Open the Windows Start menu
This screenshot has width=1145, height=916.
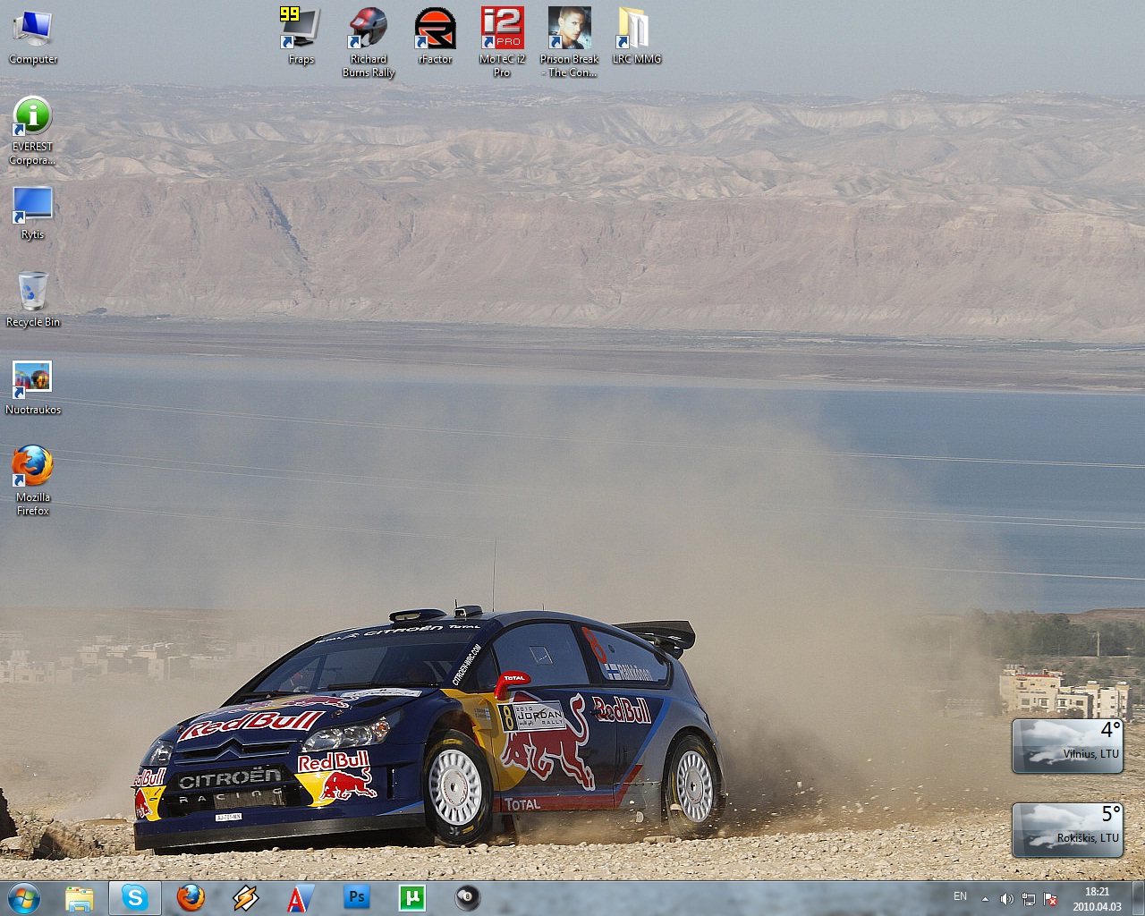(x=24, y=897)
